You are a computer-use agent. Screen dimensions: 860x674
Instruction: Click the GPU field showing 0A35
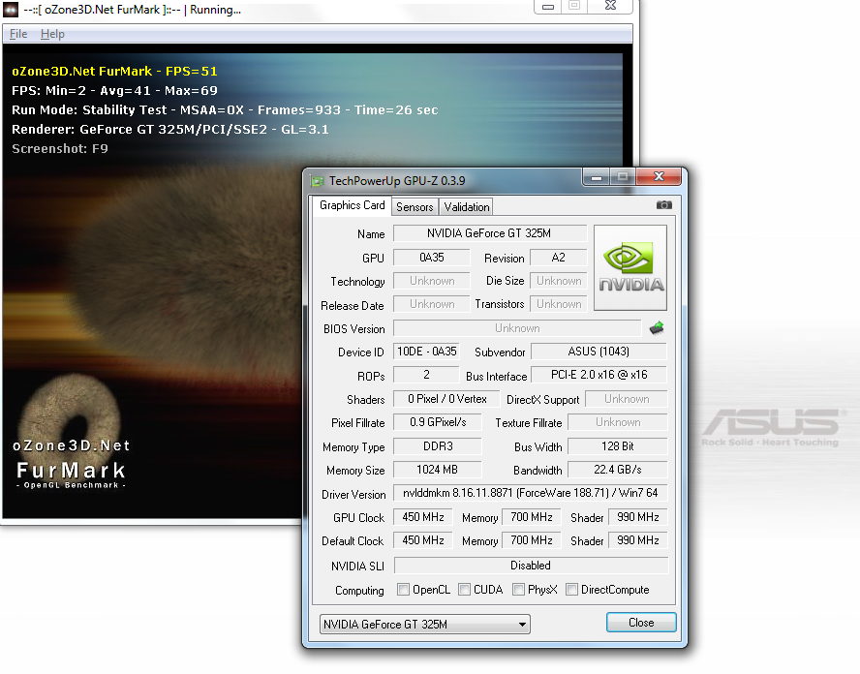(432, 258)
